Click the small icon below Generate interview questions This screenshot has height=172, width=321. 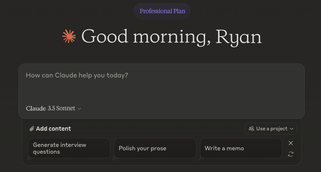[x=29, y=158]
